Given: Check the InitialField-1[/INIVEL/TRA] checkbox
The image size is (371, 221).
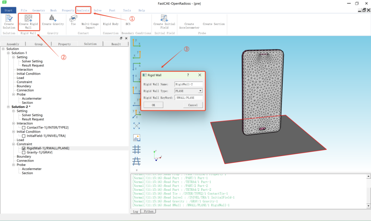Looking at the screenshot, I should [24, 136].
